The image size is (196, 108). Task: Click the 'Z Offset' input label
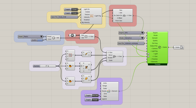click(x=120, y=18)
